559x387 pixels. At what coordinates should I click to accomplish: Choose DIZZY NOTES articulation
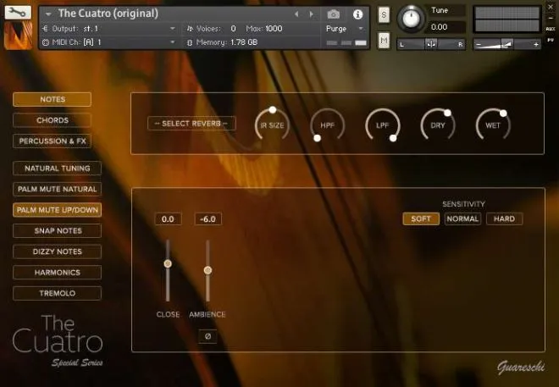click(57, 252)
